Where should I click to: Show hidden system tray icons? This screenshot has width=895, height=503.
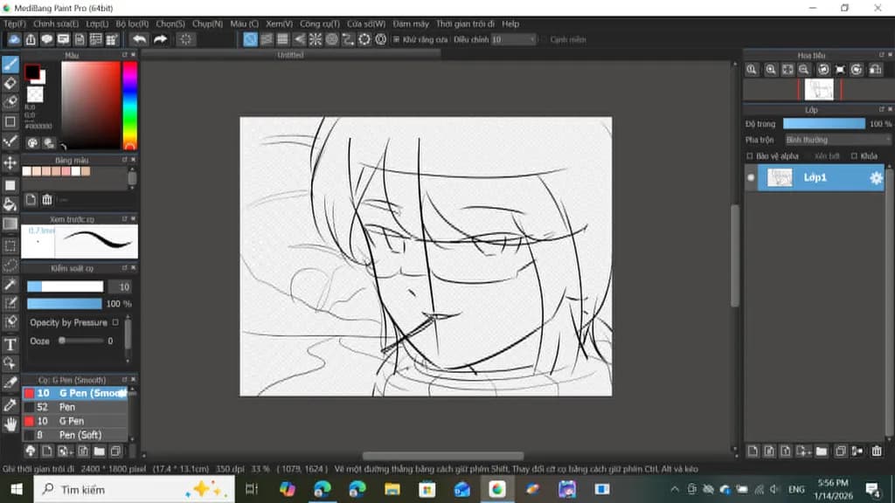click(675, 489)
